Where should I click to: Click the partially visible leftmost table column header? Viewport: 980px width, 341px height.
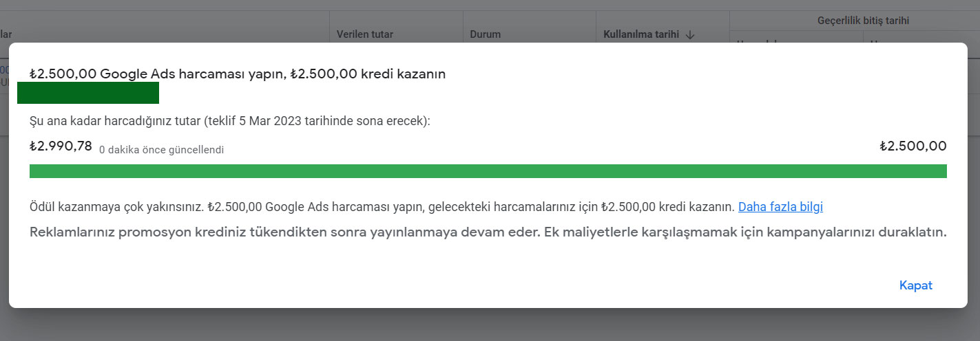pyautogui.click(x=6, y=34)
